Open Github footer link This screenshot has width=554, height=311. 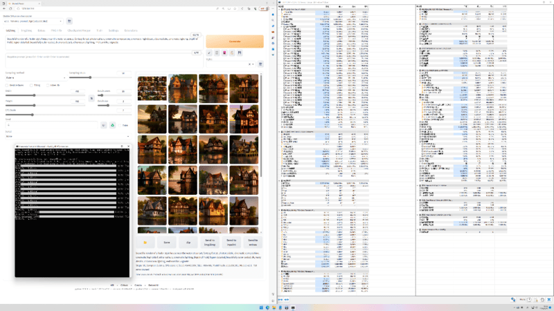(x=125, y=285)
